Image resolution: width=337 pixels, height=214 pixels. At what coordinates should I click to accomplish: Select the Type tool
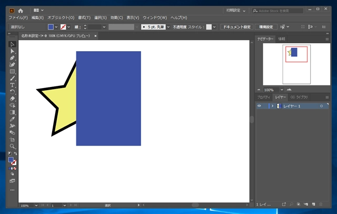pyautogui.click(x=12, y=85)
